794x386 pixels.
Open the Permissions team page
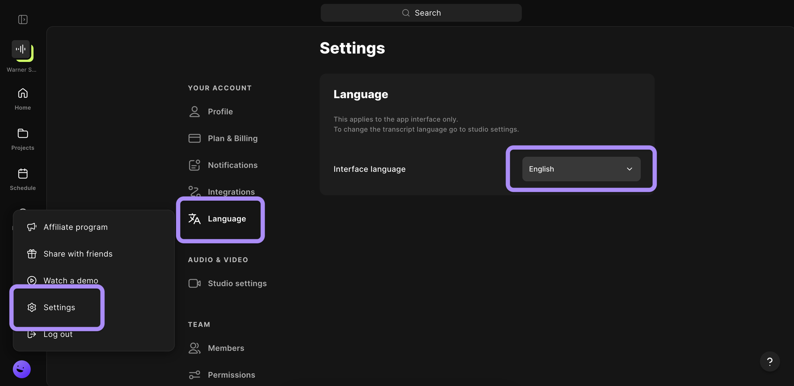click(222, 375)
